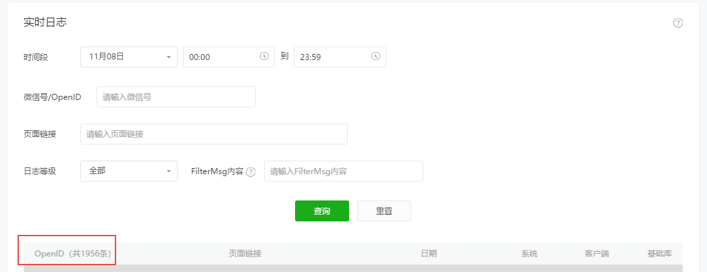707x272 pixels.
Task: Click the start time field 00:00
Action: 229,57
